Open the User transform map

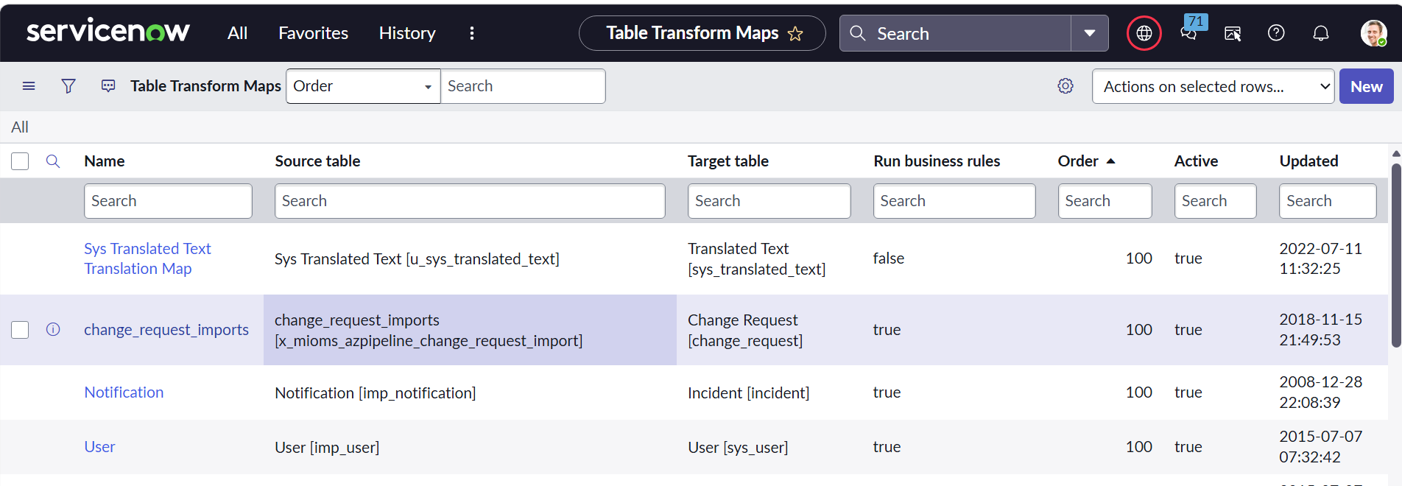pos(99,446)
